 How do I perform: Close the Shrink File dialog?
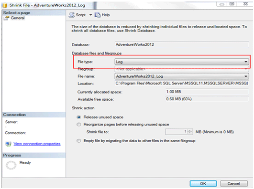pos(245,4)
